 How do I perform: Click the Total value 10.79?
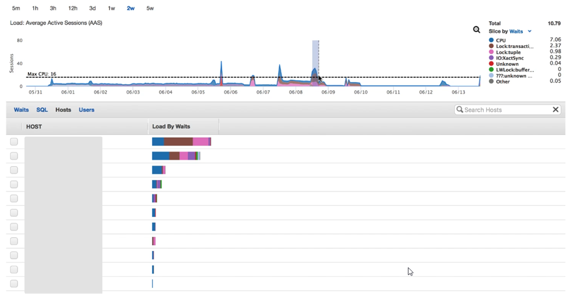coord(554,23)
